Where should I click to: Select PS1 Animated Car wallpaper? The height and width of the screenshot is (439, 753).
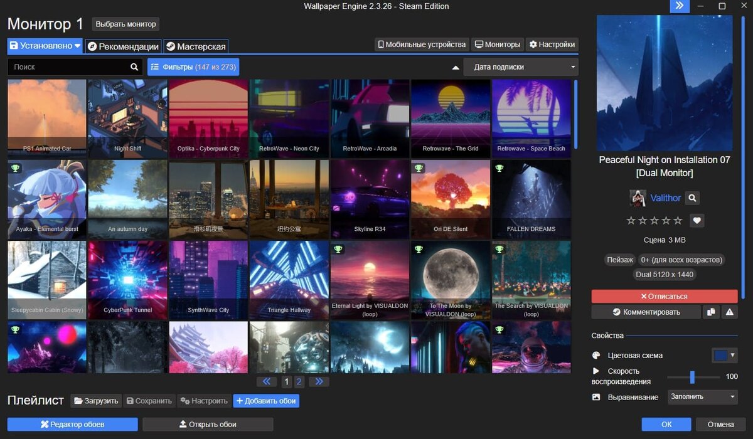pos(47,118)
